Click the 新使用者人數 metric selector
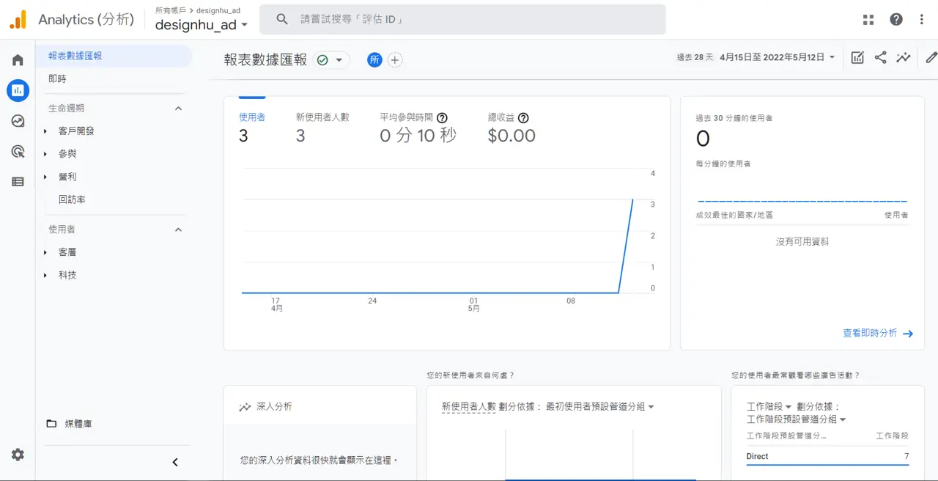Image resolution: width=938 pixels, height=481 pixels. pos(469,407)
